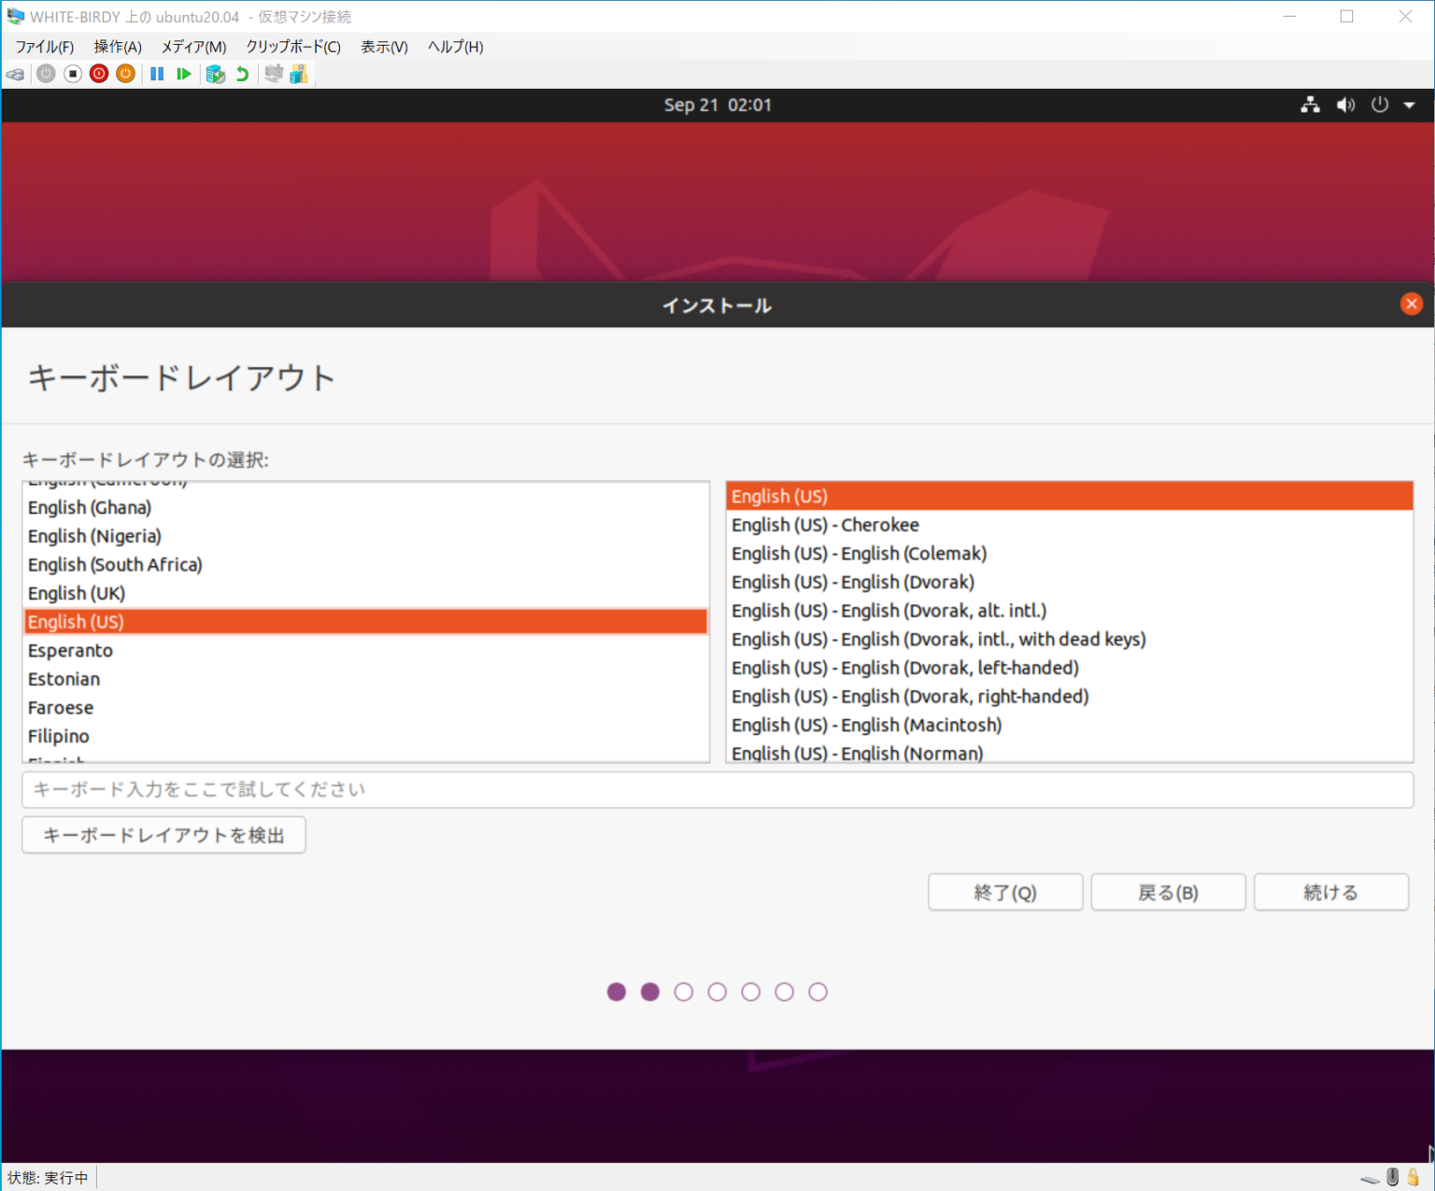Open the 表示(V) menu
The image size is (1435, 1191).
[383, 46]
